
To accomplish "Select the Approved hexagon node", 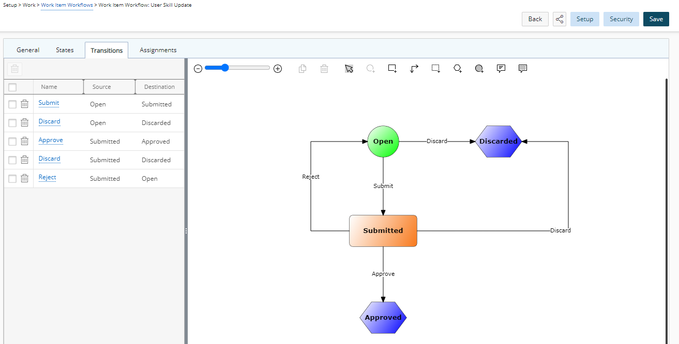I will click(383, 318).
